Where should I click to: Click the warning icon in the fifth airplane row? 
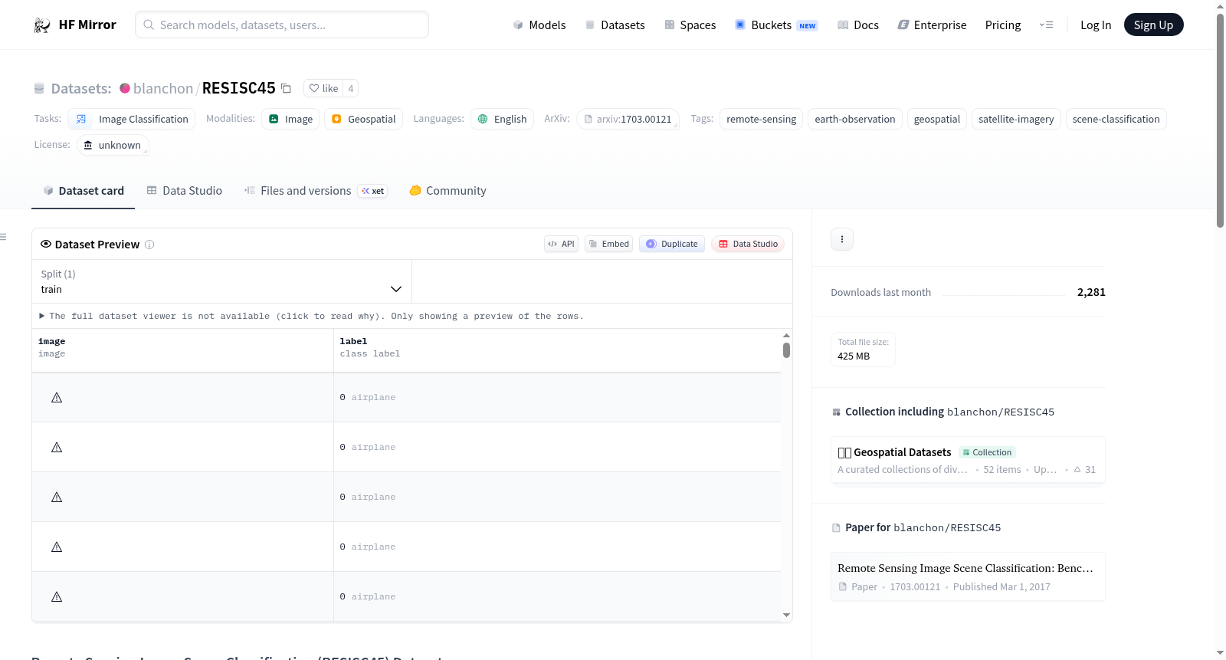(x=57, y=596)
